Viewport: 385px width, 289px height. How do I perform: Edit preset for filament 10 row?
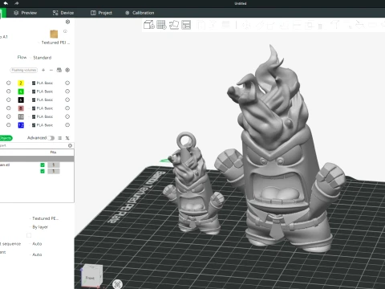tap(67, 116)
